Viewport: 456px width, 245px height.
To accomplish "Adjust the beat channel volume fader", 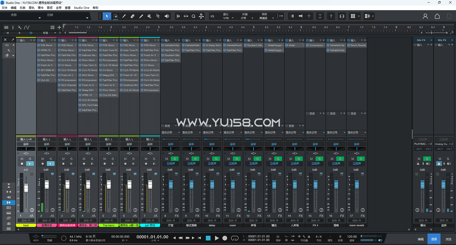I will coord(26,188).
